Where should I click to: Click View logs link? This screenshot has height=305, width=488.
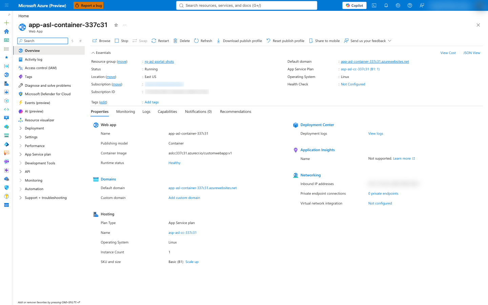click(x=375, y=134)
